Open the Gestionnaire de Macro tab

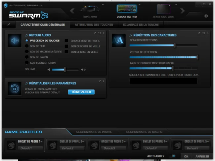coord(144,132)
